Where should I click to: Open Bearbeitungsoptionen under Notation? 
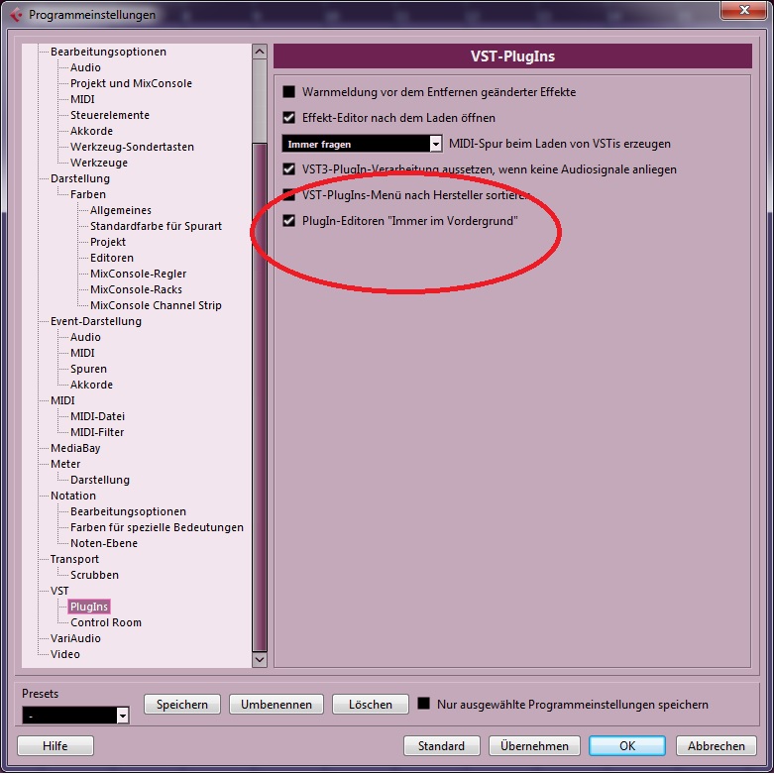[x=128, y=511]
